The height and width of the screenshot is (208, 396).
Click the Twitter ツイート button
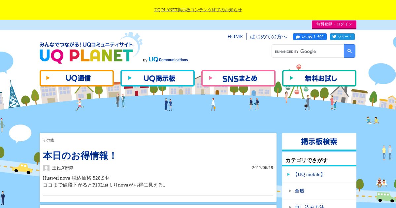tap(342, 37)
